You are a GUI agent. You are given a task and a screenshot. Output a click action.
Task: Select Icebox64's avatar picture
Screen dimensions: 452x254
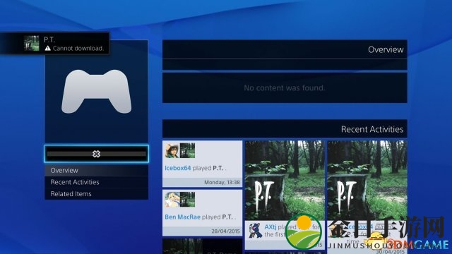click(172, 150)
